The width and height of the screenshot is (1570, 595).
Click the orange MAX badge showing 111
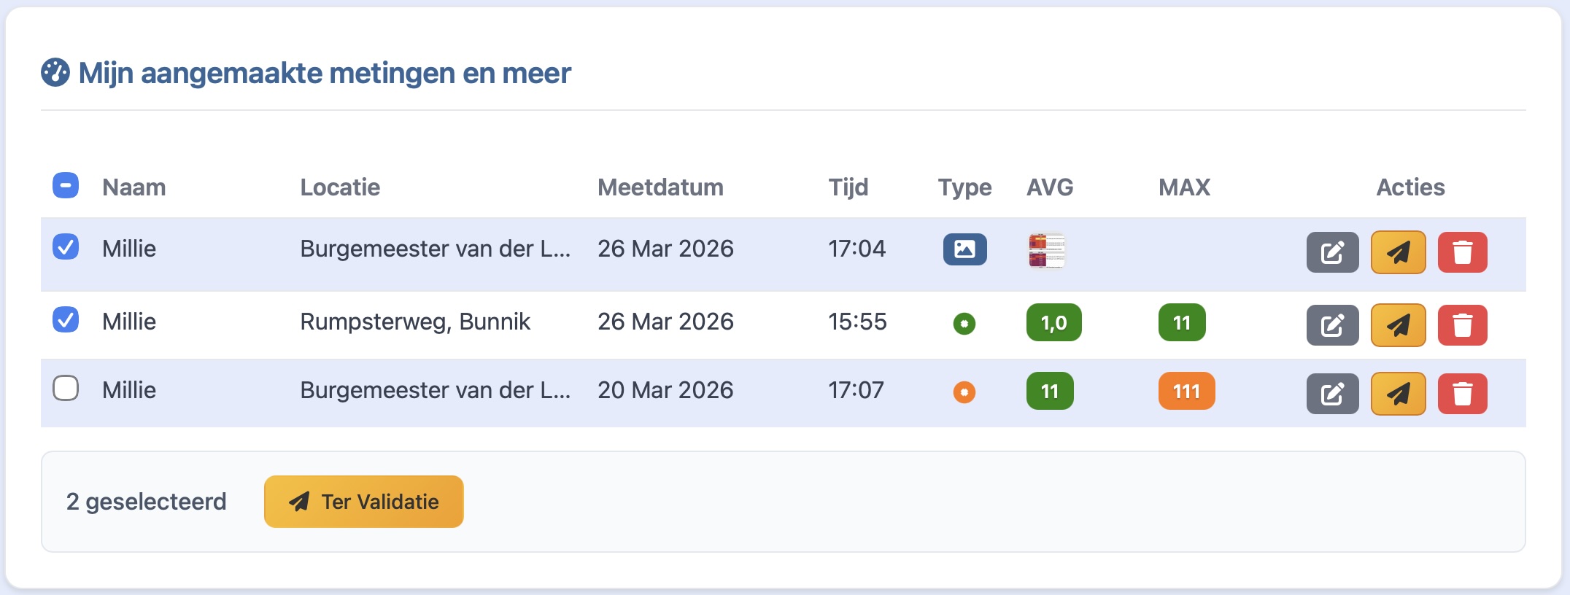coord(1185,392)
